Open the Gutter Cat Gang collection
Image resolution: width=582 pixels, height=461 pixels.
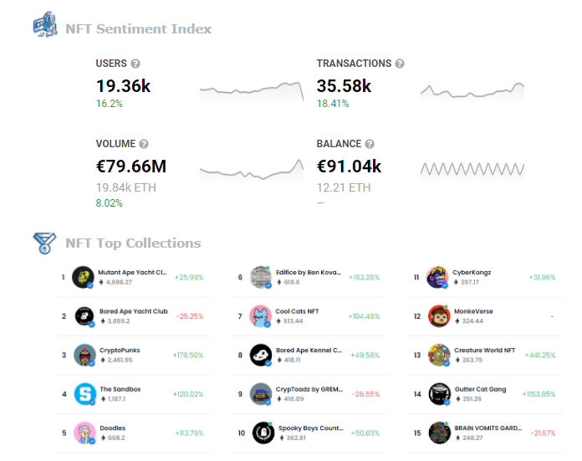tap(480, 389)
